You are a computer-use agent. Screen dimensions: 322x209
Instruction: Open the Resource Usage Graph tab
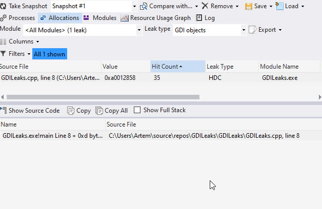tap(156, 18)
